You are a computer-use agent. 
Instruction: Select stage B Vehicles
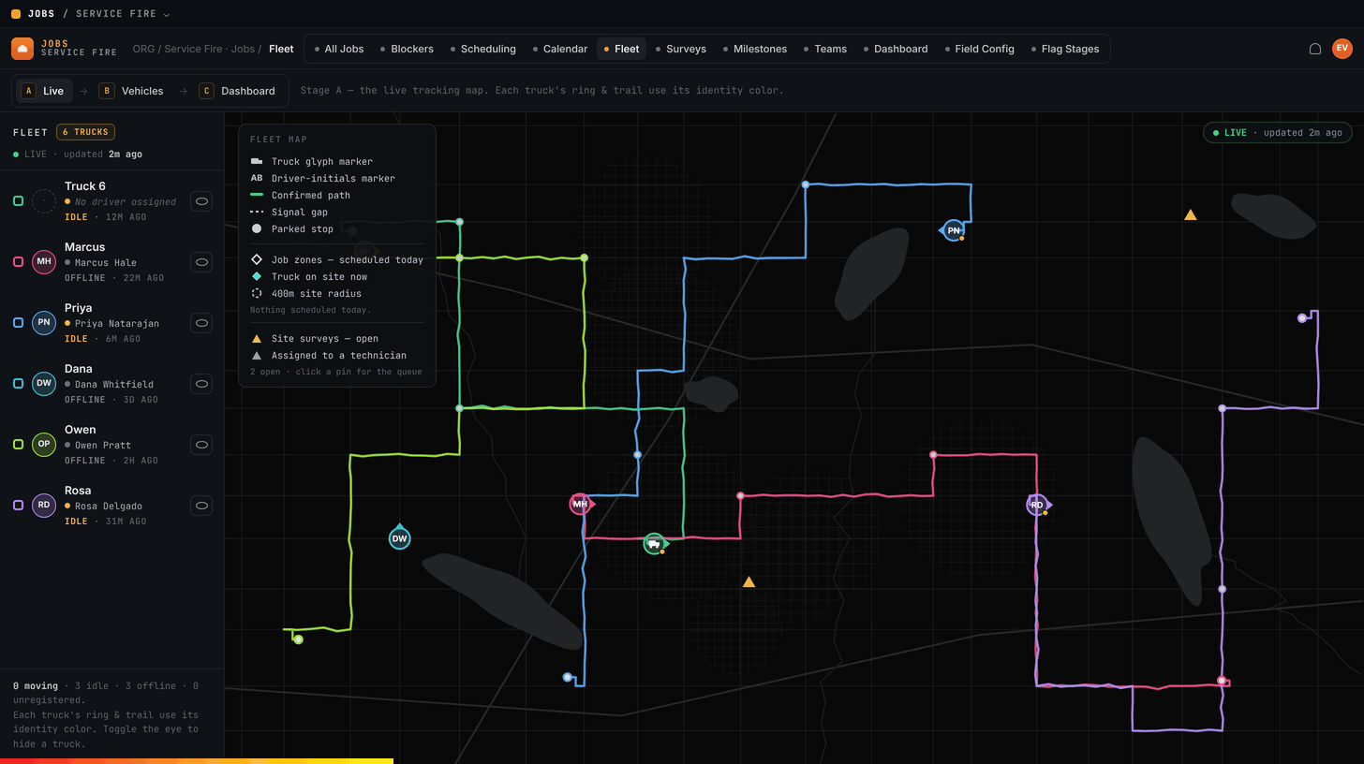click(132, 91)
